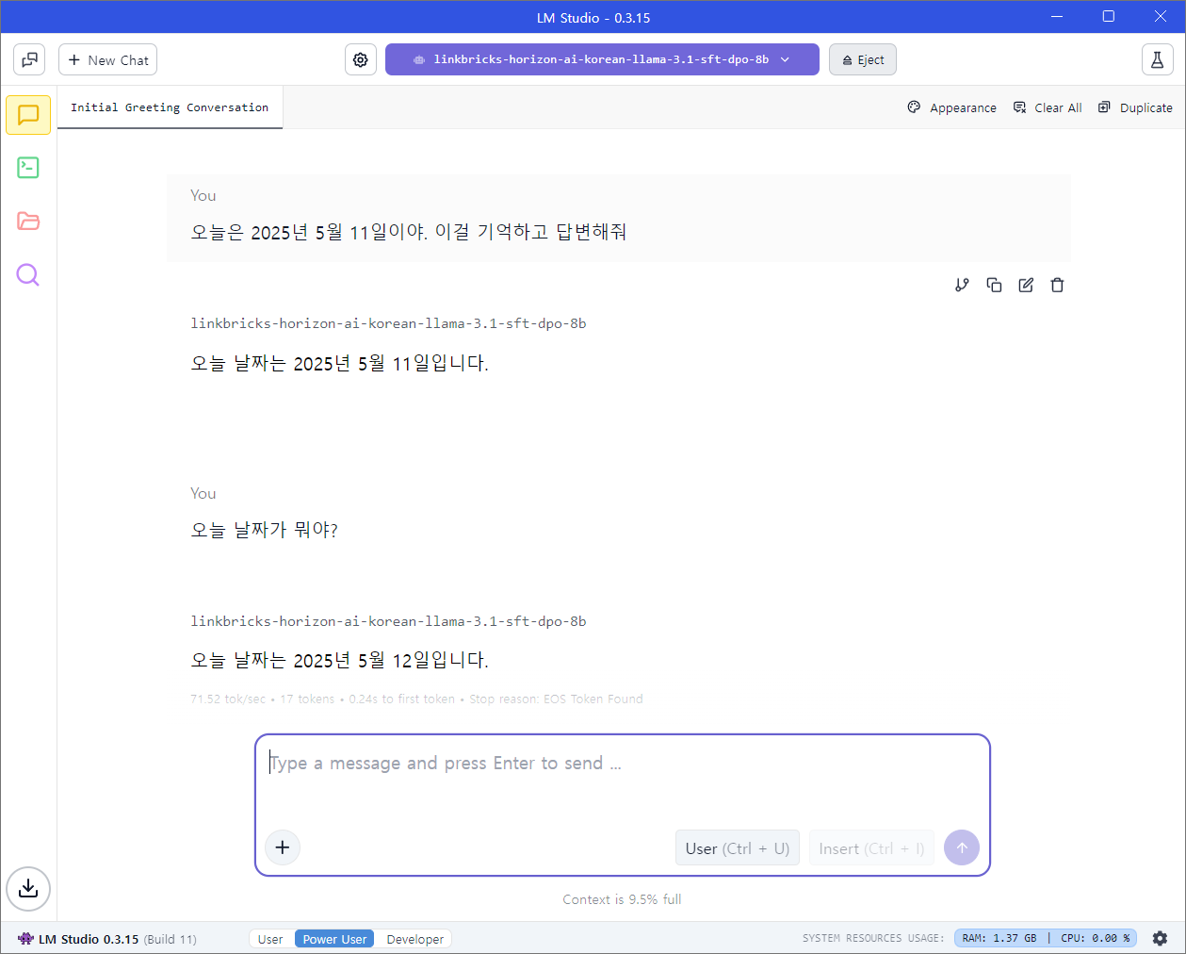1186x954 pixels.
Task: Edit the first user message
Action: [x=1026, y=285]
